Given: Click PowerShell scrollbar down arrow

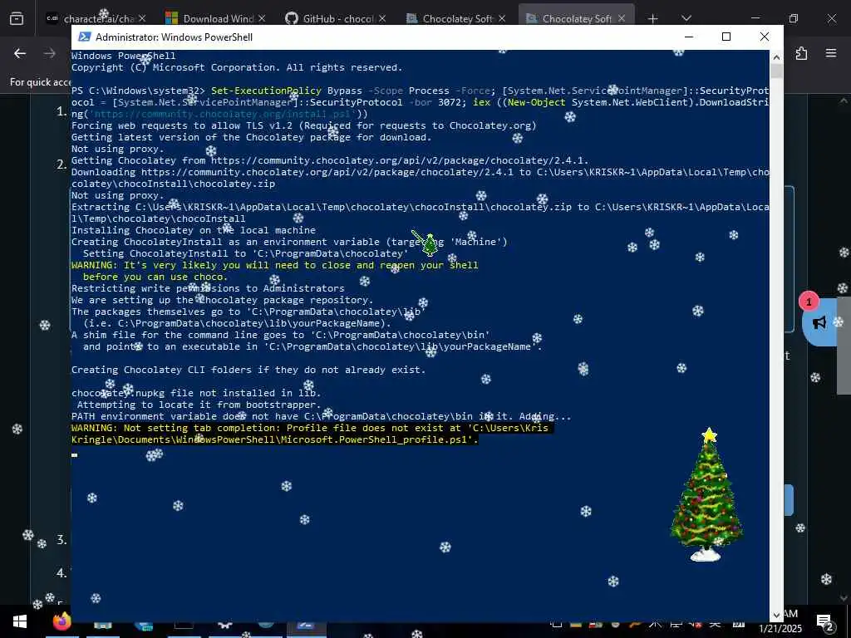Looking at the screenshot, I should pyautogui.click(x=776, y=615).
